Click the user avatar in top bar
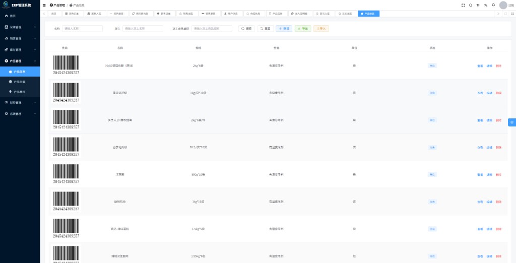The height and width of the screenshot is (263, 516). pyautogui.click(x=503, y=5)
